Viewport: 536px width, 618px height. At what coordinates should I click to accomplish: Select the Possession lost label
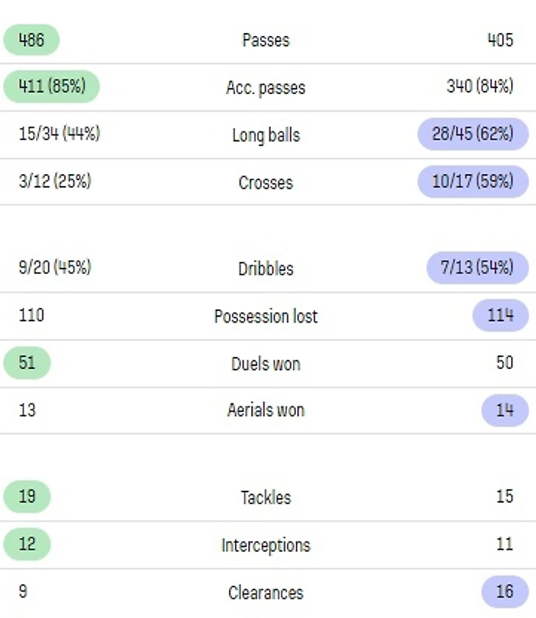click(266, 316)
